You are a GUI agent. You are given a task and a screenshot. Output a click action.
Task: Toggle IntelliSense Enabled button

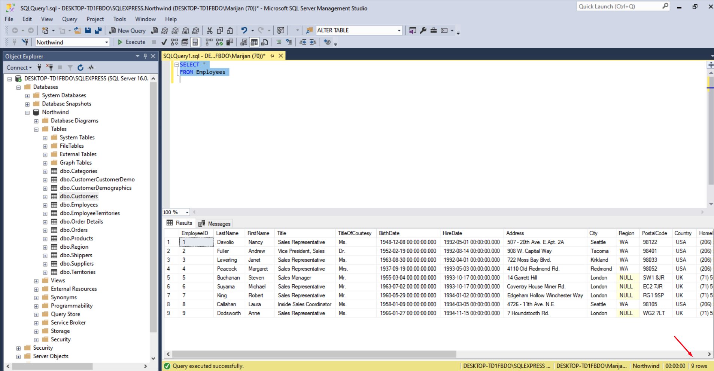(x=195, y=42)
